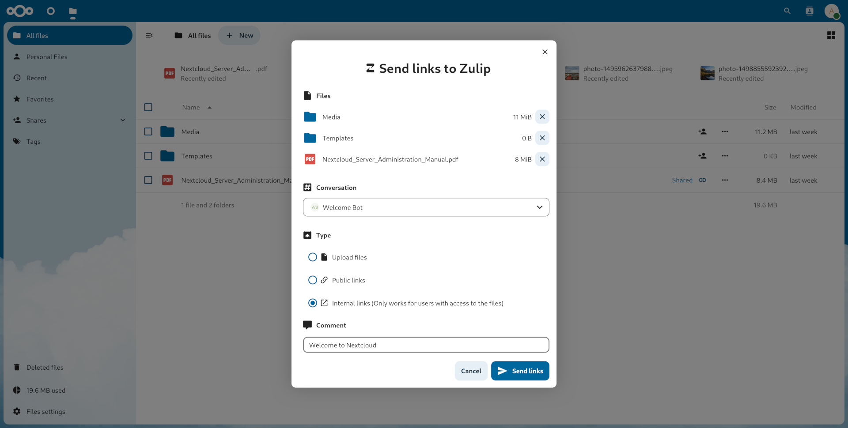The height and width of the screenshot is (428, 848).
Task: Check the Media row checkbox
Action: (x=148, y=131)
